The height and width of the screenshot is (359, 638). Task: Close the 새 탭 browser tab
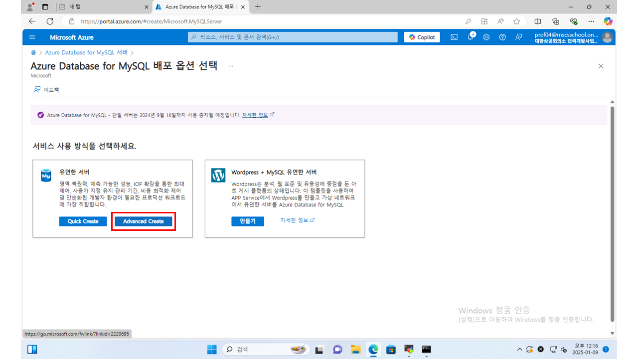tap(147, 7)
